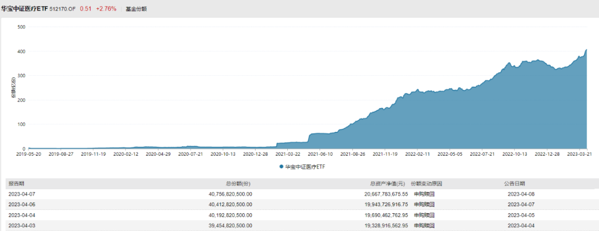599x231 pixels.
Task: Click the 份额变动原因 column header
Action: [x=426, y=183]
